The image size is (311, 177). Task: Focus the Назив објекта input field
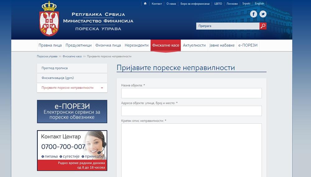pos(191,93)
